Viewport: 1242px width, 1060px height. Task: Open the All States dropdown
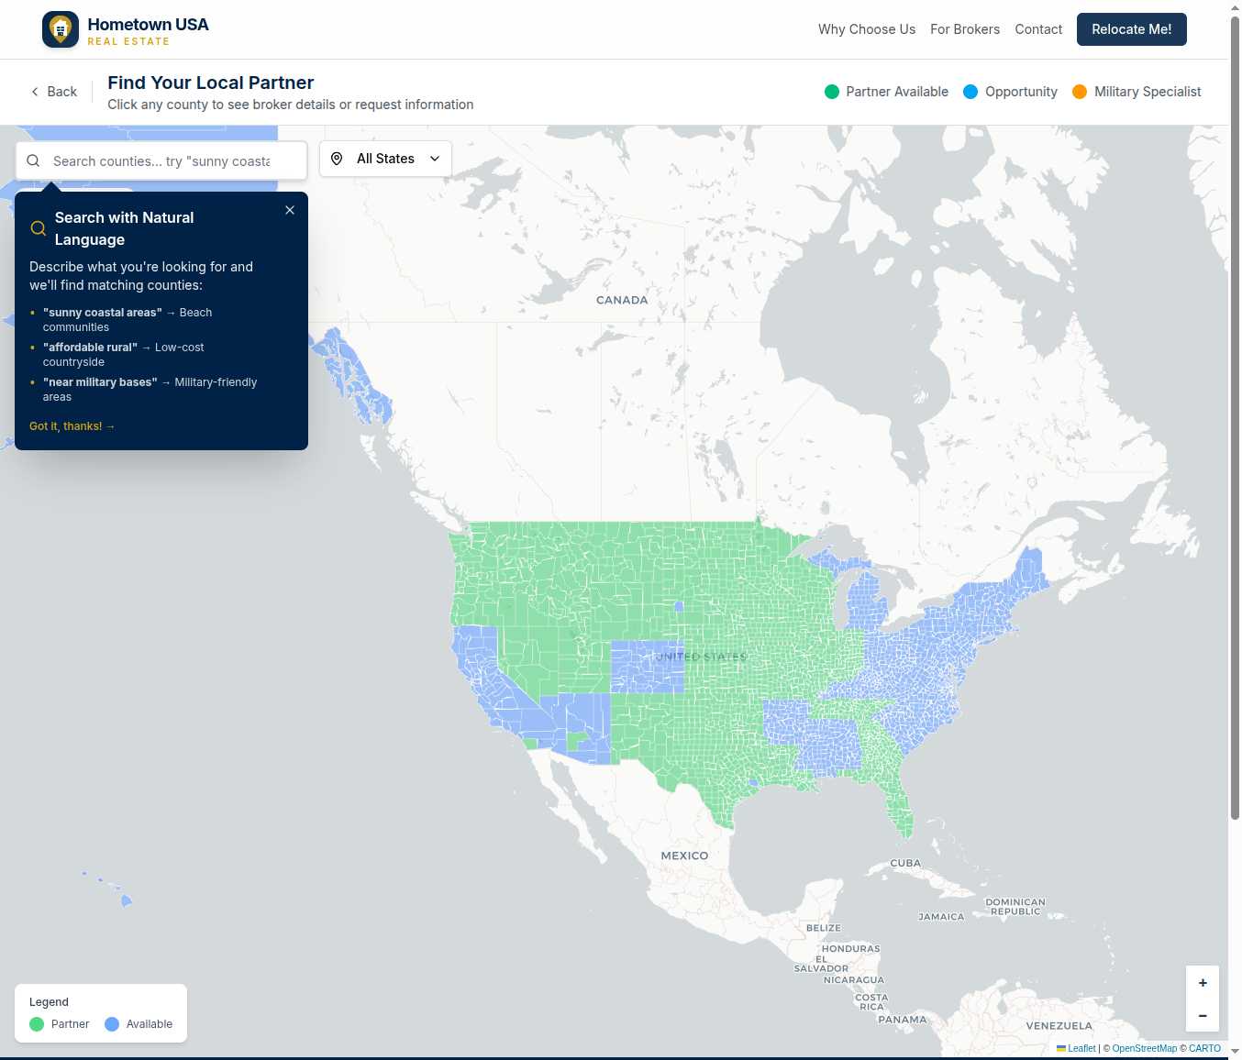(385, 158)
